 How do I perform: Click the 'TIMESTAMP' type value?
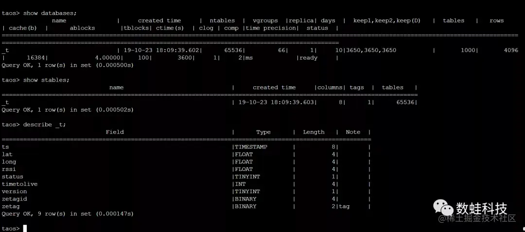(251, 147)
